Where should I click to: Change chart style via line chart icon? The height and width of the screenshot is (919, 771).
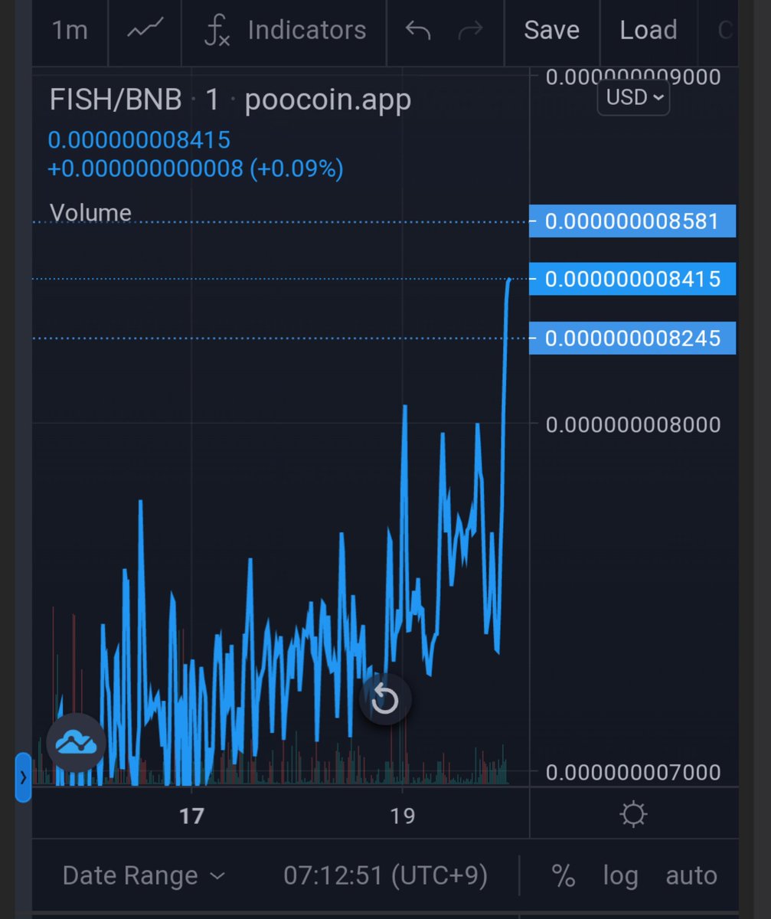tap(145, 31)
